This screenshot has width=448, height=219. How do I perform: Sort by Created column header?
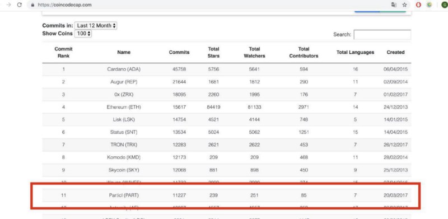coord(396,52)
